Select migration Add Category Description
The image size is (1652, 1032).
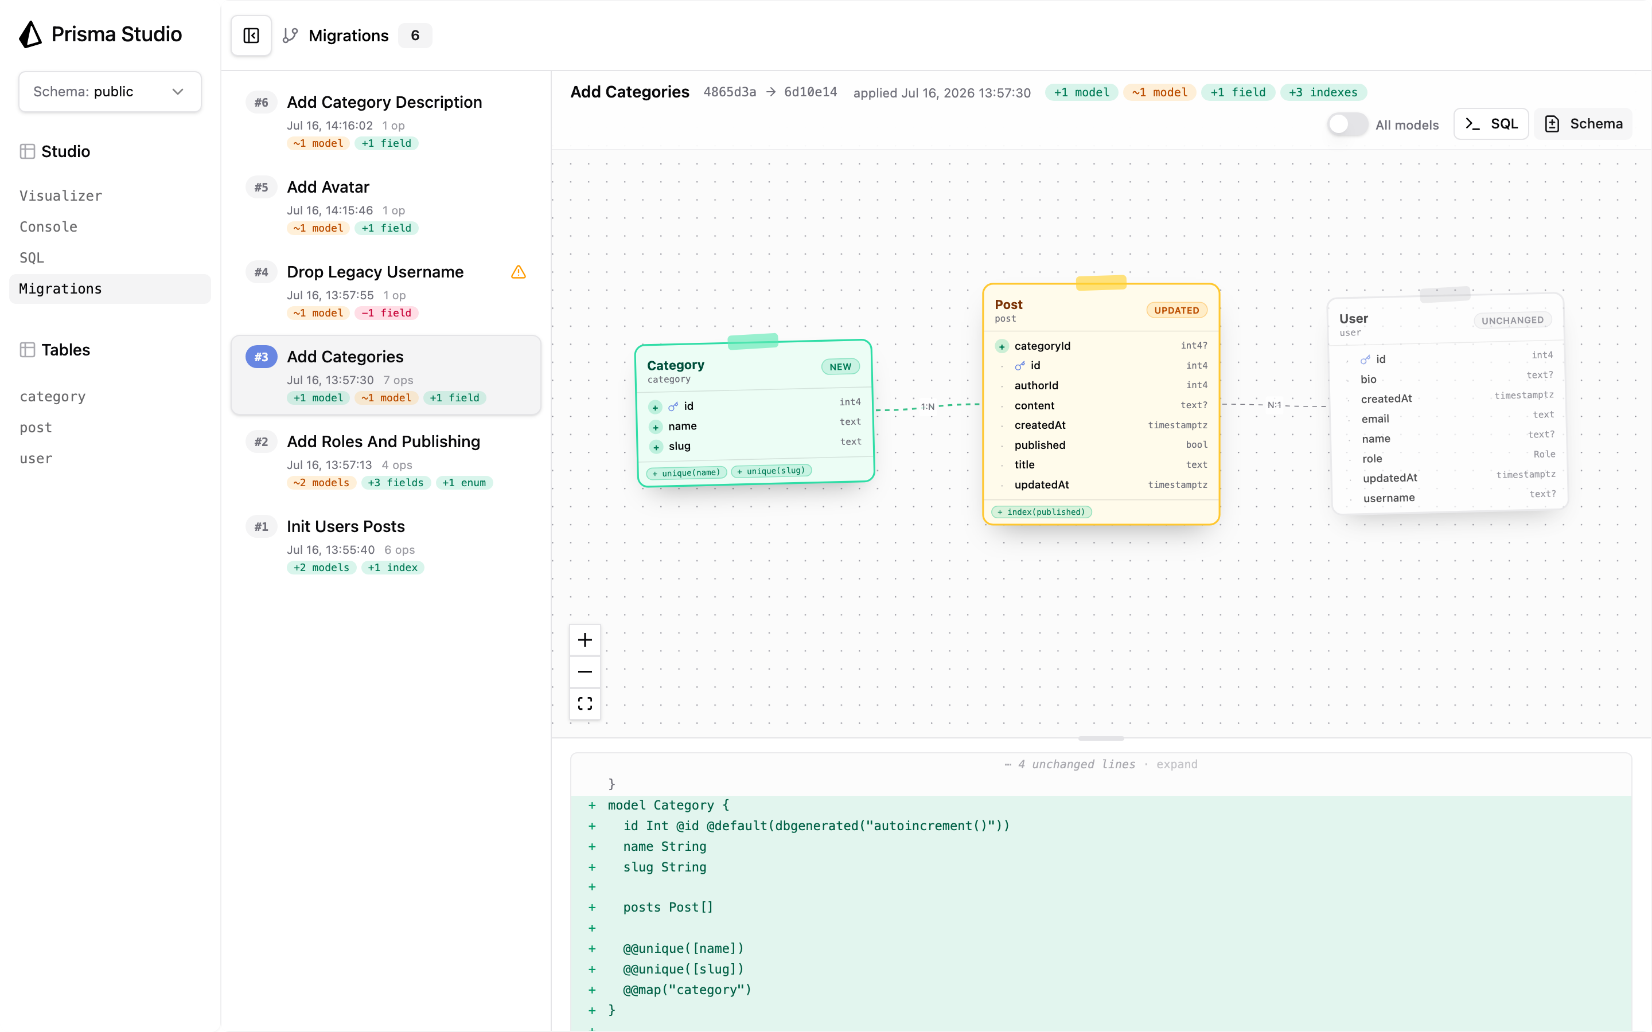pos(385,122)
